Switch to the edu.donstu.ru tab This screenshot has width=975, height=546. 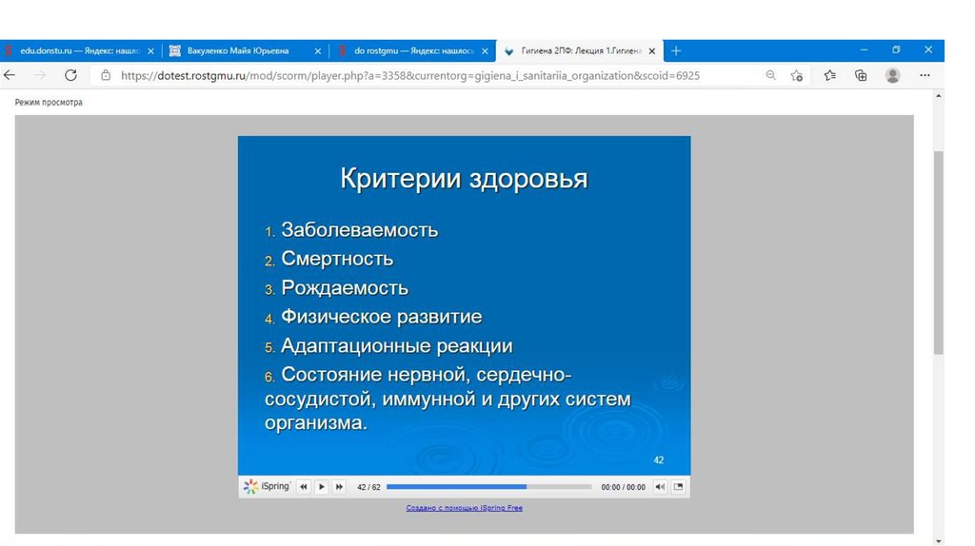(x=80, y=51)
